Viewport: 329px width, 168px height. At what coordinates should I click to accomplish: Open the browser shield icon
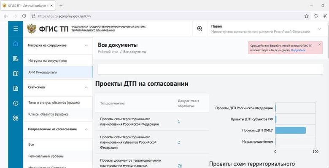pyautogui.click(x=316, y=16)
